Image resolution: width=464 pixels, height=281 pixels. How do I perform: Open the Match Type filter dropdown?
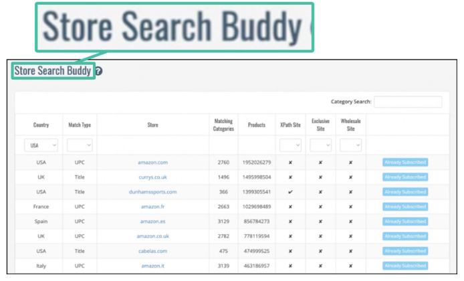tap(80, 145)
